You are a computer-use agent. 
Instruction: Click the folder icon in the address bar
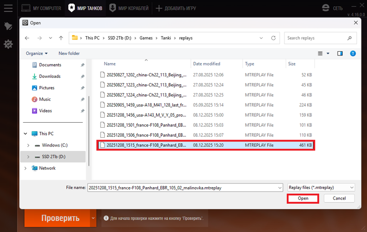click(x=75, y=38)
